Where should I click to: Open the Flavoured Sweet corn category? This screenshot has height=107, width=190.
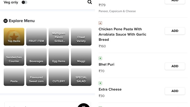coord(36,77)
